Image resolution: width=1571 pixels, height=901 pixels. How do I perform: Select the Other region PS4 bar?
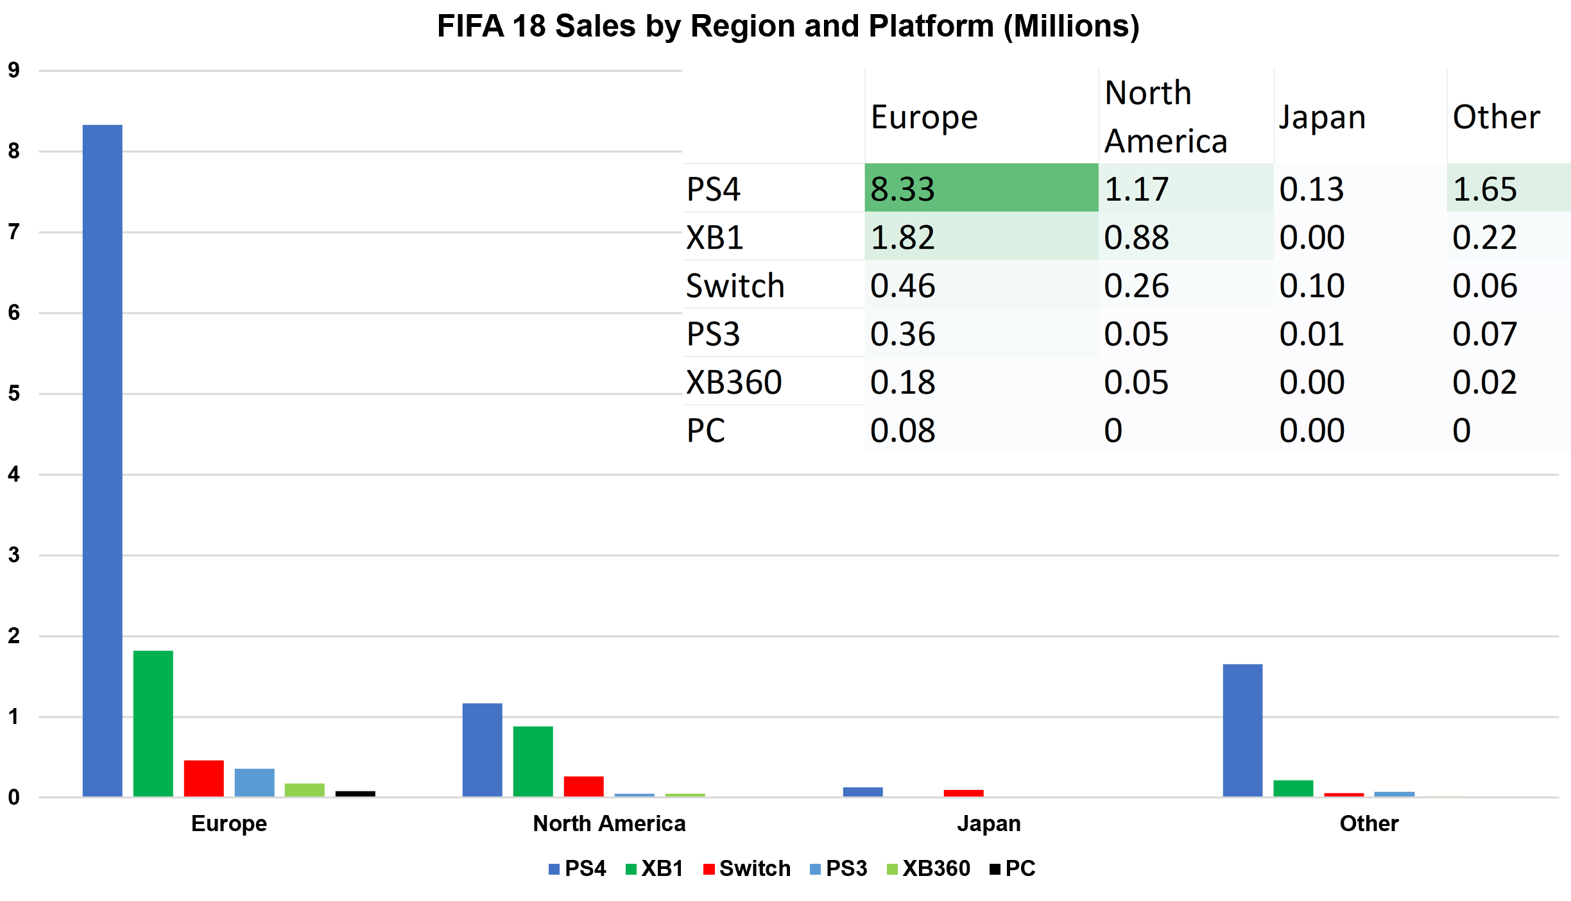click(x=1242, y=730)
